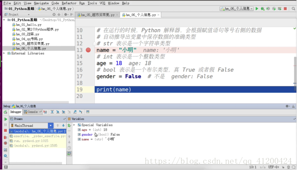The width and height of the screenshot is (297, 170).
Task: Click Evaluate Expression icon
Action: [88, 112]
